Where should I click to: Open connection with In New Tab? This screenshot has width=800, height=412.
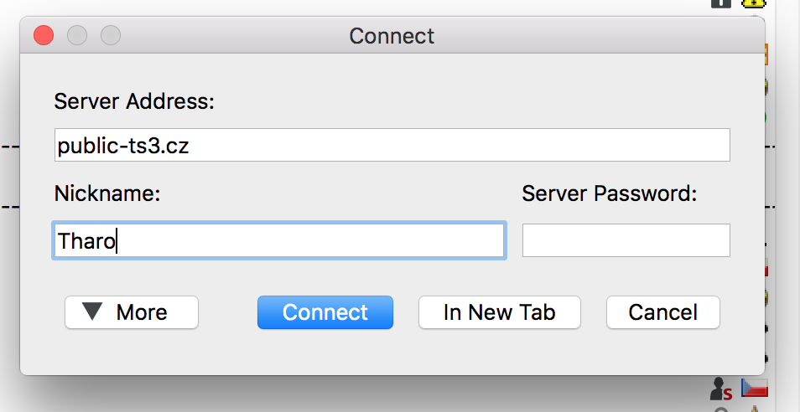coord(500,312)
